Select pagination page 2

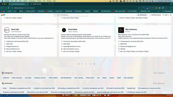(x=86, y=64)
